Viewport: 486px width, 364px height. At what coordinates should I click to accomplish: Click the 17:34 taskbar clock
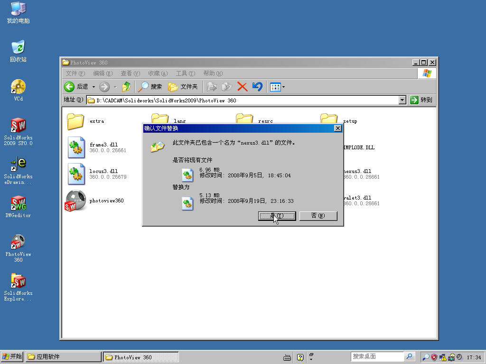(474, 357)
